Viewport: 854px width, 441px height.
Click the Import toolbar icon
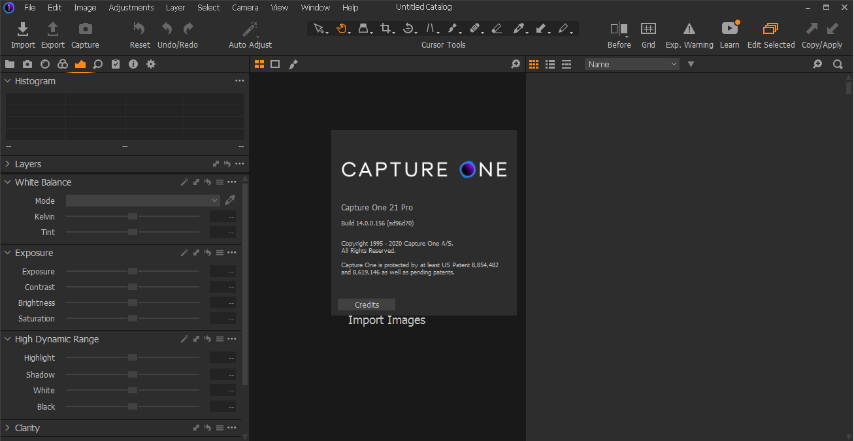point(23,29)
